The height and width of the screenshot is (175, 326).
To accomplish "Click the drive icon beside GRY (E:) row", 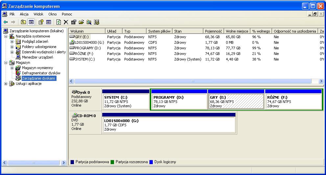I will tap(72, 37).
